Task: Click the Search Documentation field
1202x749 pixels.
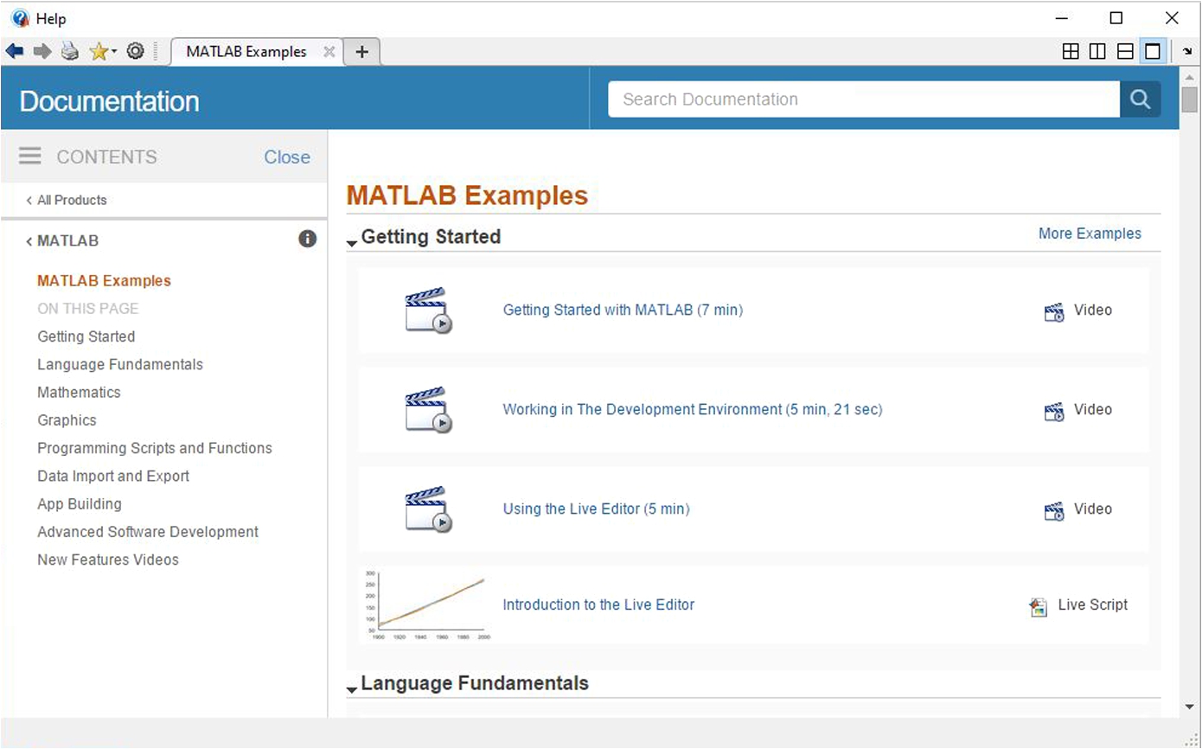Action: click(864, 99)
